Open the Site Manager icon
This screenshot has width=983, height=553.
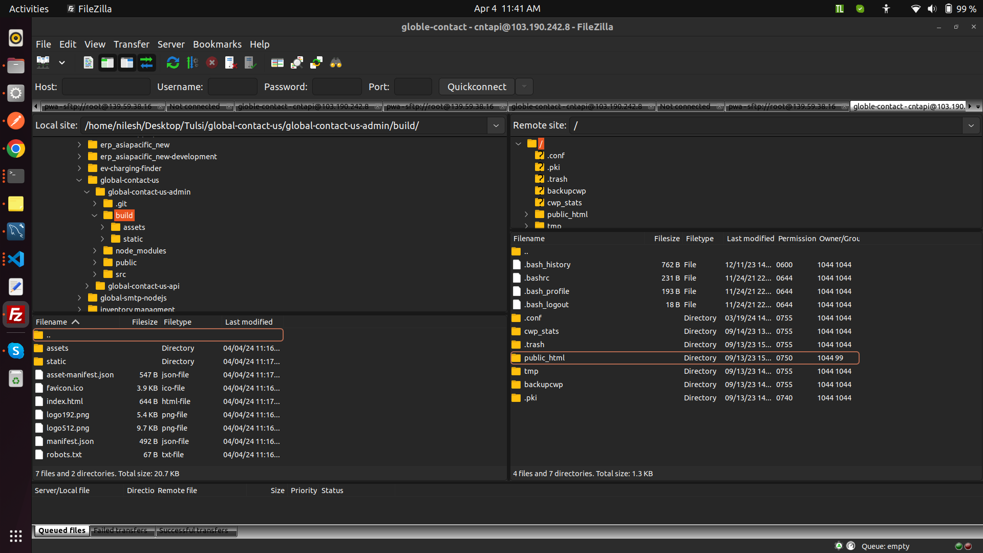coord(43,62)
